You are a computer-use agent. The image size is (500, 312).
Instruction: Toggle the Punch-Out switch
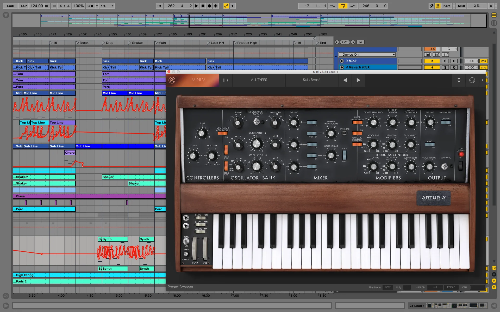(353, 6)
